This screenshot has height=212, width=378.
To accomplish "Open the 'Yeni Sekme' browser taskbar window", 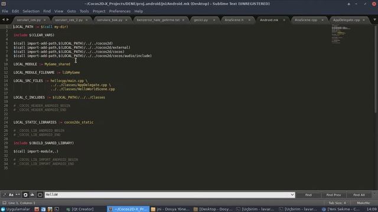I will point(341,209).
